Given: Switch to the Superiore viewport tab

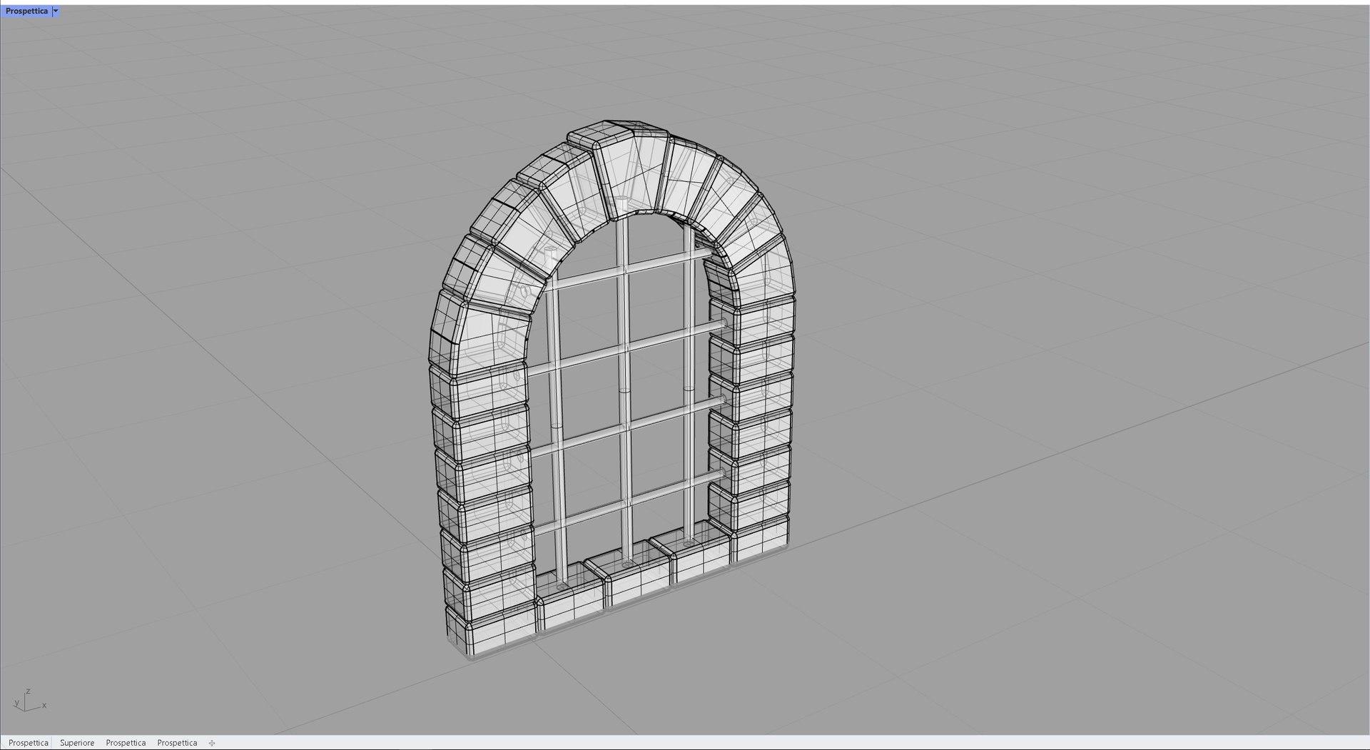Looking at the screenshot, I should click(x=77, y=743).
